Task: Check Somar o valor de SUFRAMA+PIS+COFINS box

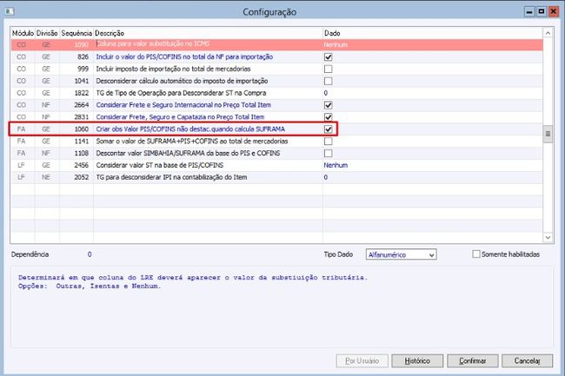Action: [x=328, y=141]
